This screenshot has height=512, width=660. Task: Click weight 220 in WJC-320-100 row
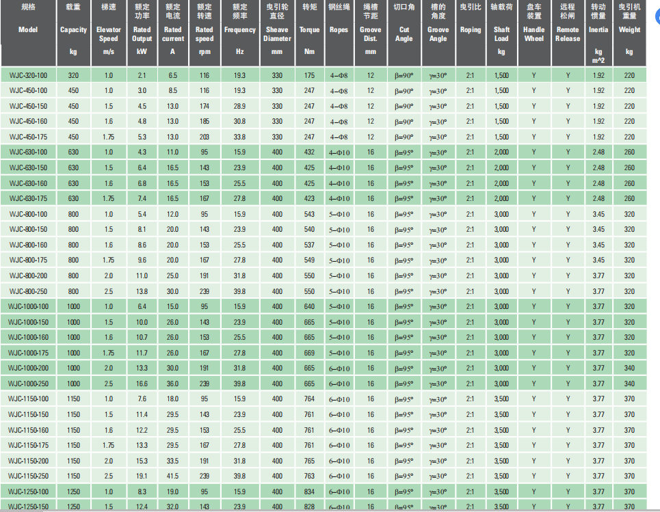point(629,75)
